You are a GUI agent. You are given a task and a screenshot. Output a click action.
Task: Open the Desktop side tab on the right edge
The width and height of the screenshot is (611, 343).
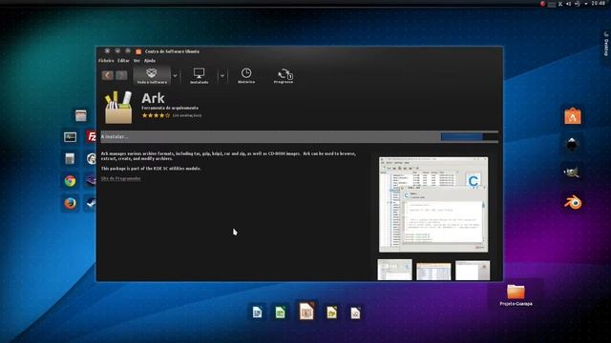pos(606,44)
